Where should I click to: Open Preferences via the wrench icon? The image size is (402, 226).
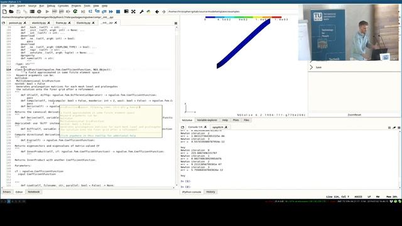click(141, 11)
